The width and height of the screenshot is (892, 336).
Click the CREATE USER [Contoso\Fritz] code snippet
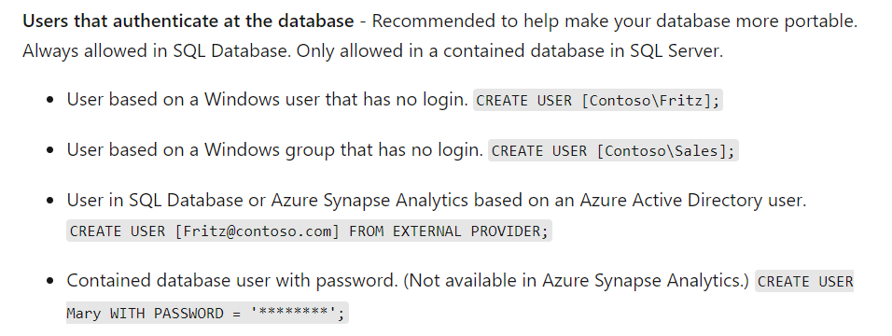click(x=598, y=101)
